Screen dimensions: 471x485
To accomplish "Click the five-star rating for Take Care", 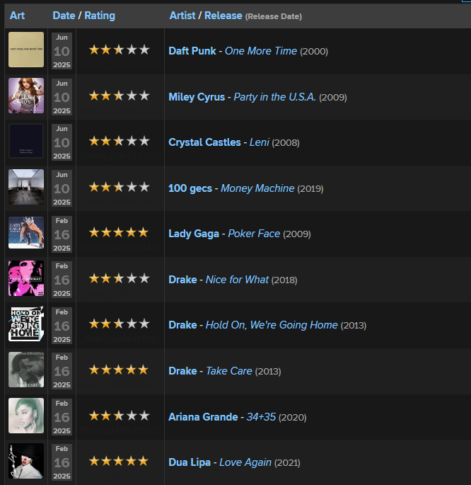I will click(x=119, y=370).
